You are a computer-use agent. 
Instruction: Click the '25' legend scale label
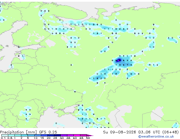(55, 138)
